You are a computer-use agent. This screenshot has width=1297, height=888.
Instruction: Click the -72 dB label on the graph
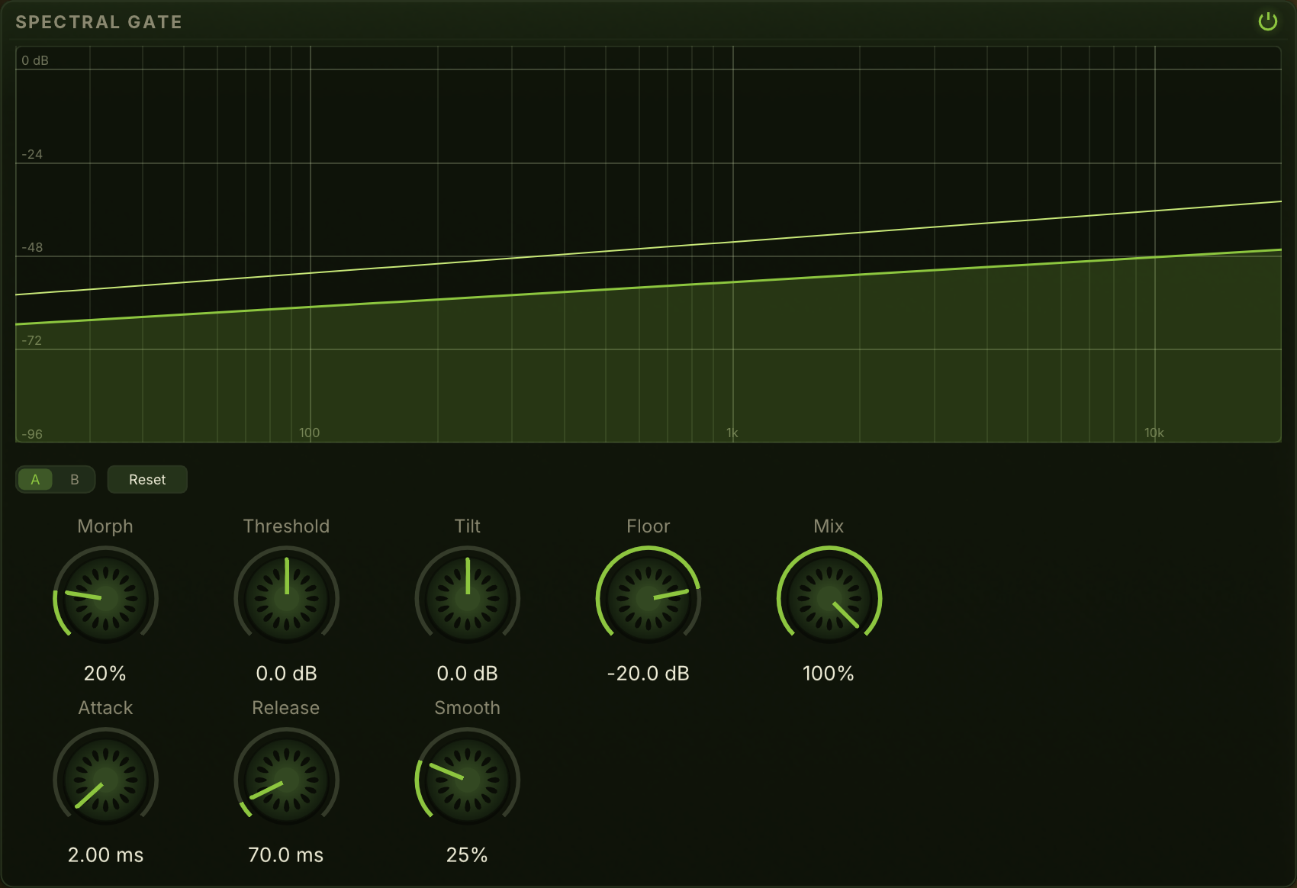32,340
